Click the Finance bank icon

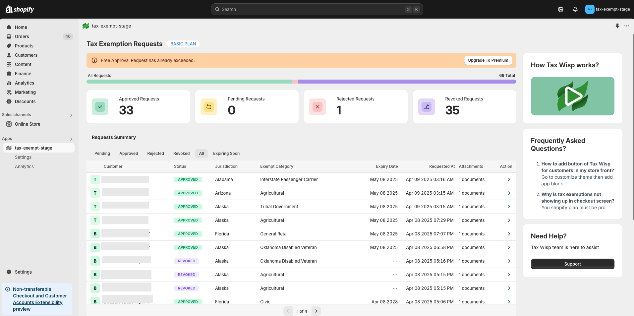coord(9,74)
